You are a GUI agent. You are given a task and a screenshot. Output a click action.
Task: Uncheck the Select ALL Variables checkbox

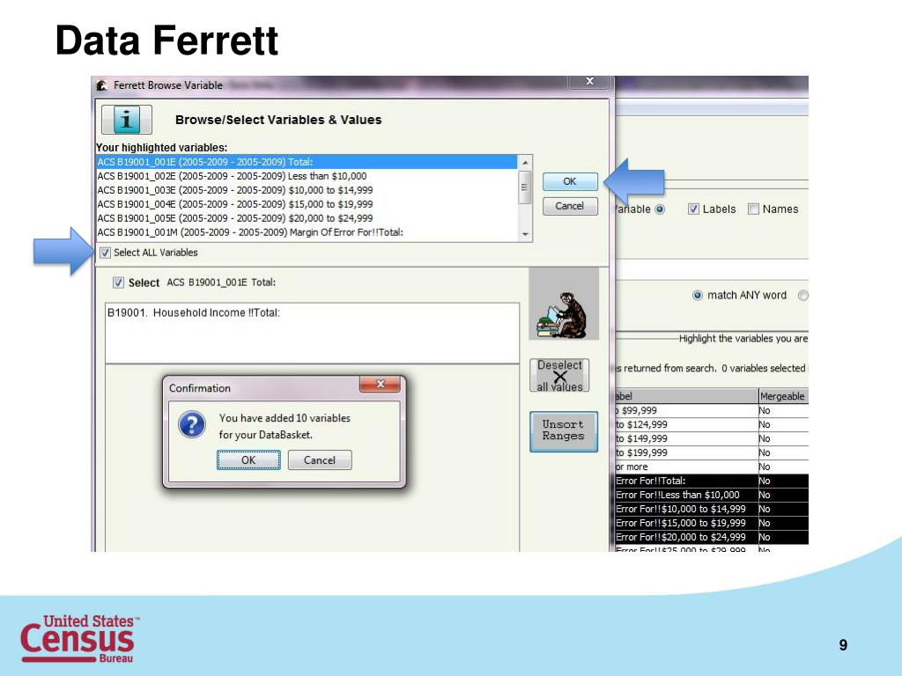105,252
